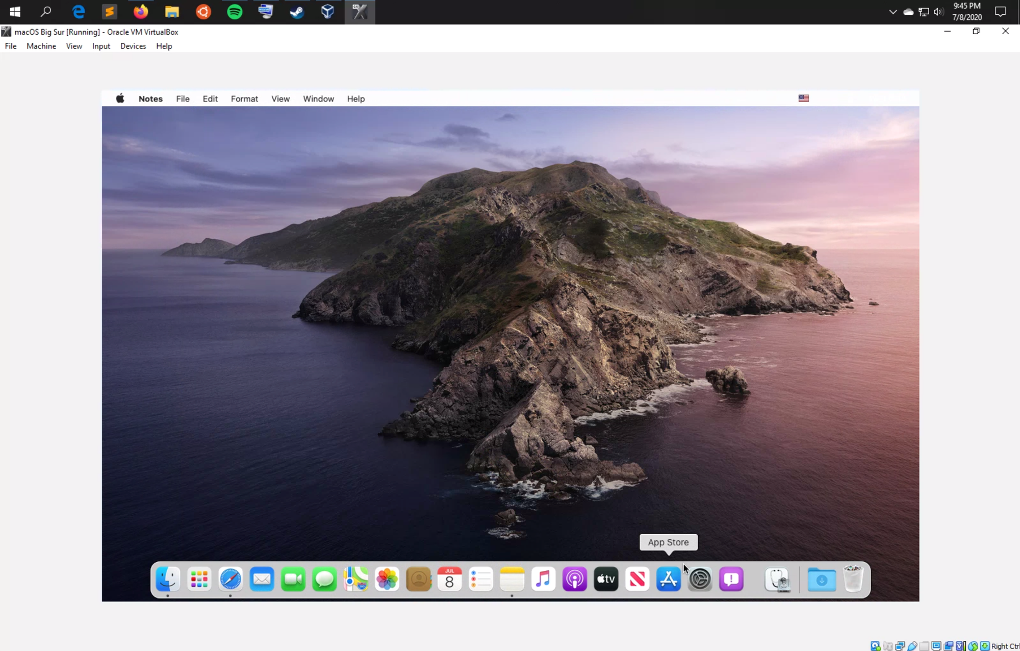Open the Windows Start menu
The image size is (1020, 651).
(15, 11)
